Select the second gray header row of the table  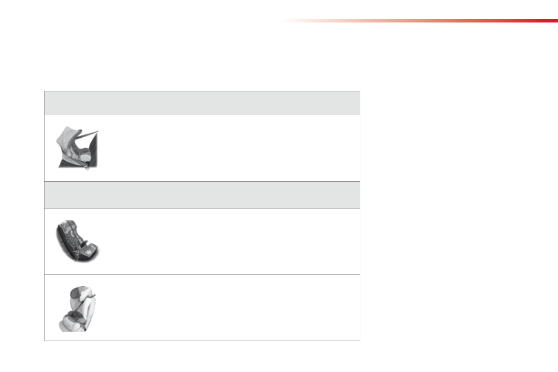click(202, 195)
